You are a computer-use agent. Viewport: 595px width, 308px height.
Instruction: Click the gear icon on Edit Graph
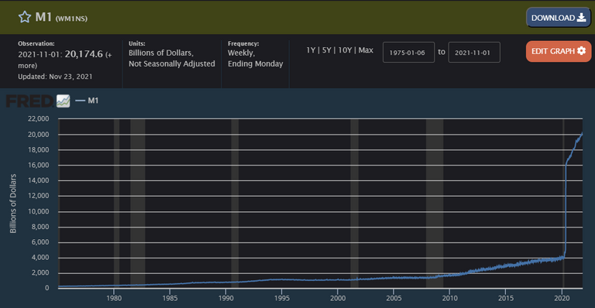point(581,51)
